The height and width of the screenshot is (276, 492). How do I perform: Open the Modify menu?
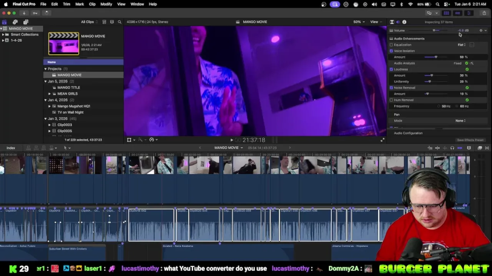coord(106,4)
